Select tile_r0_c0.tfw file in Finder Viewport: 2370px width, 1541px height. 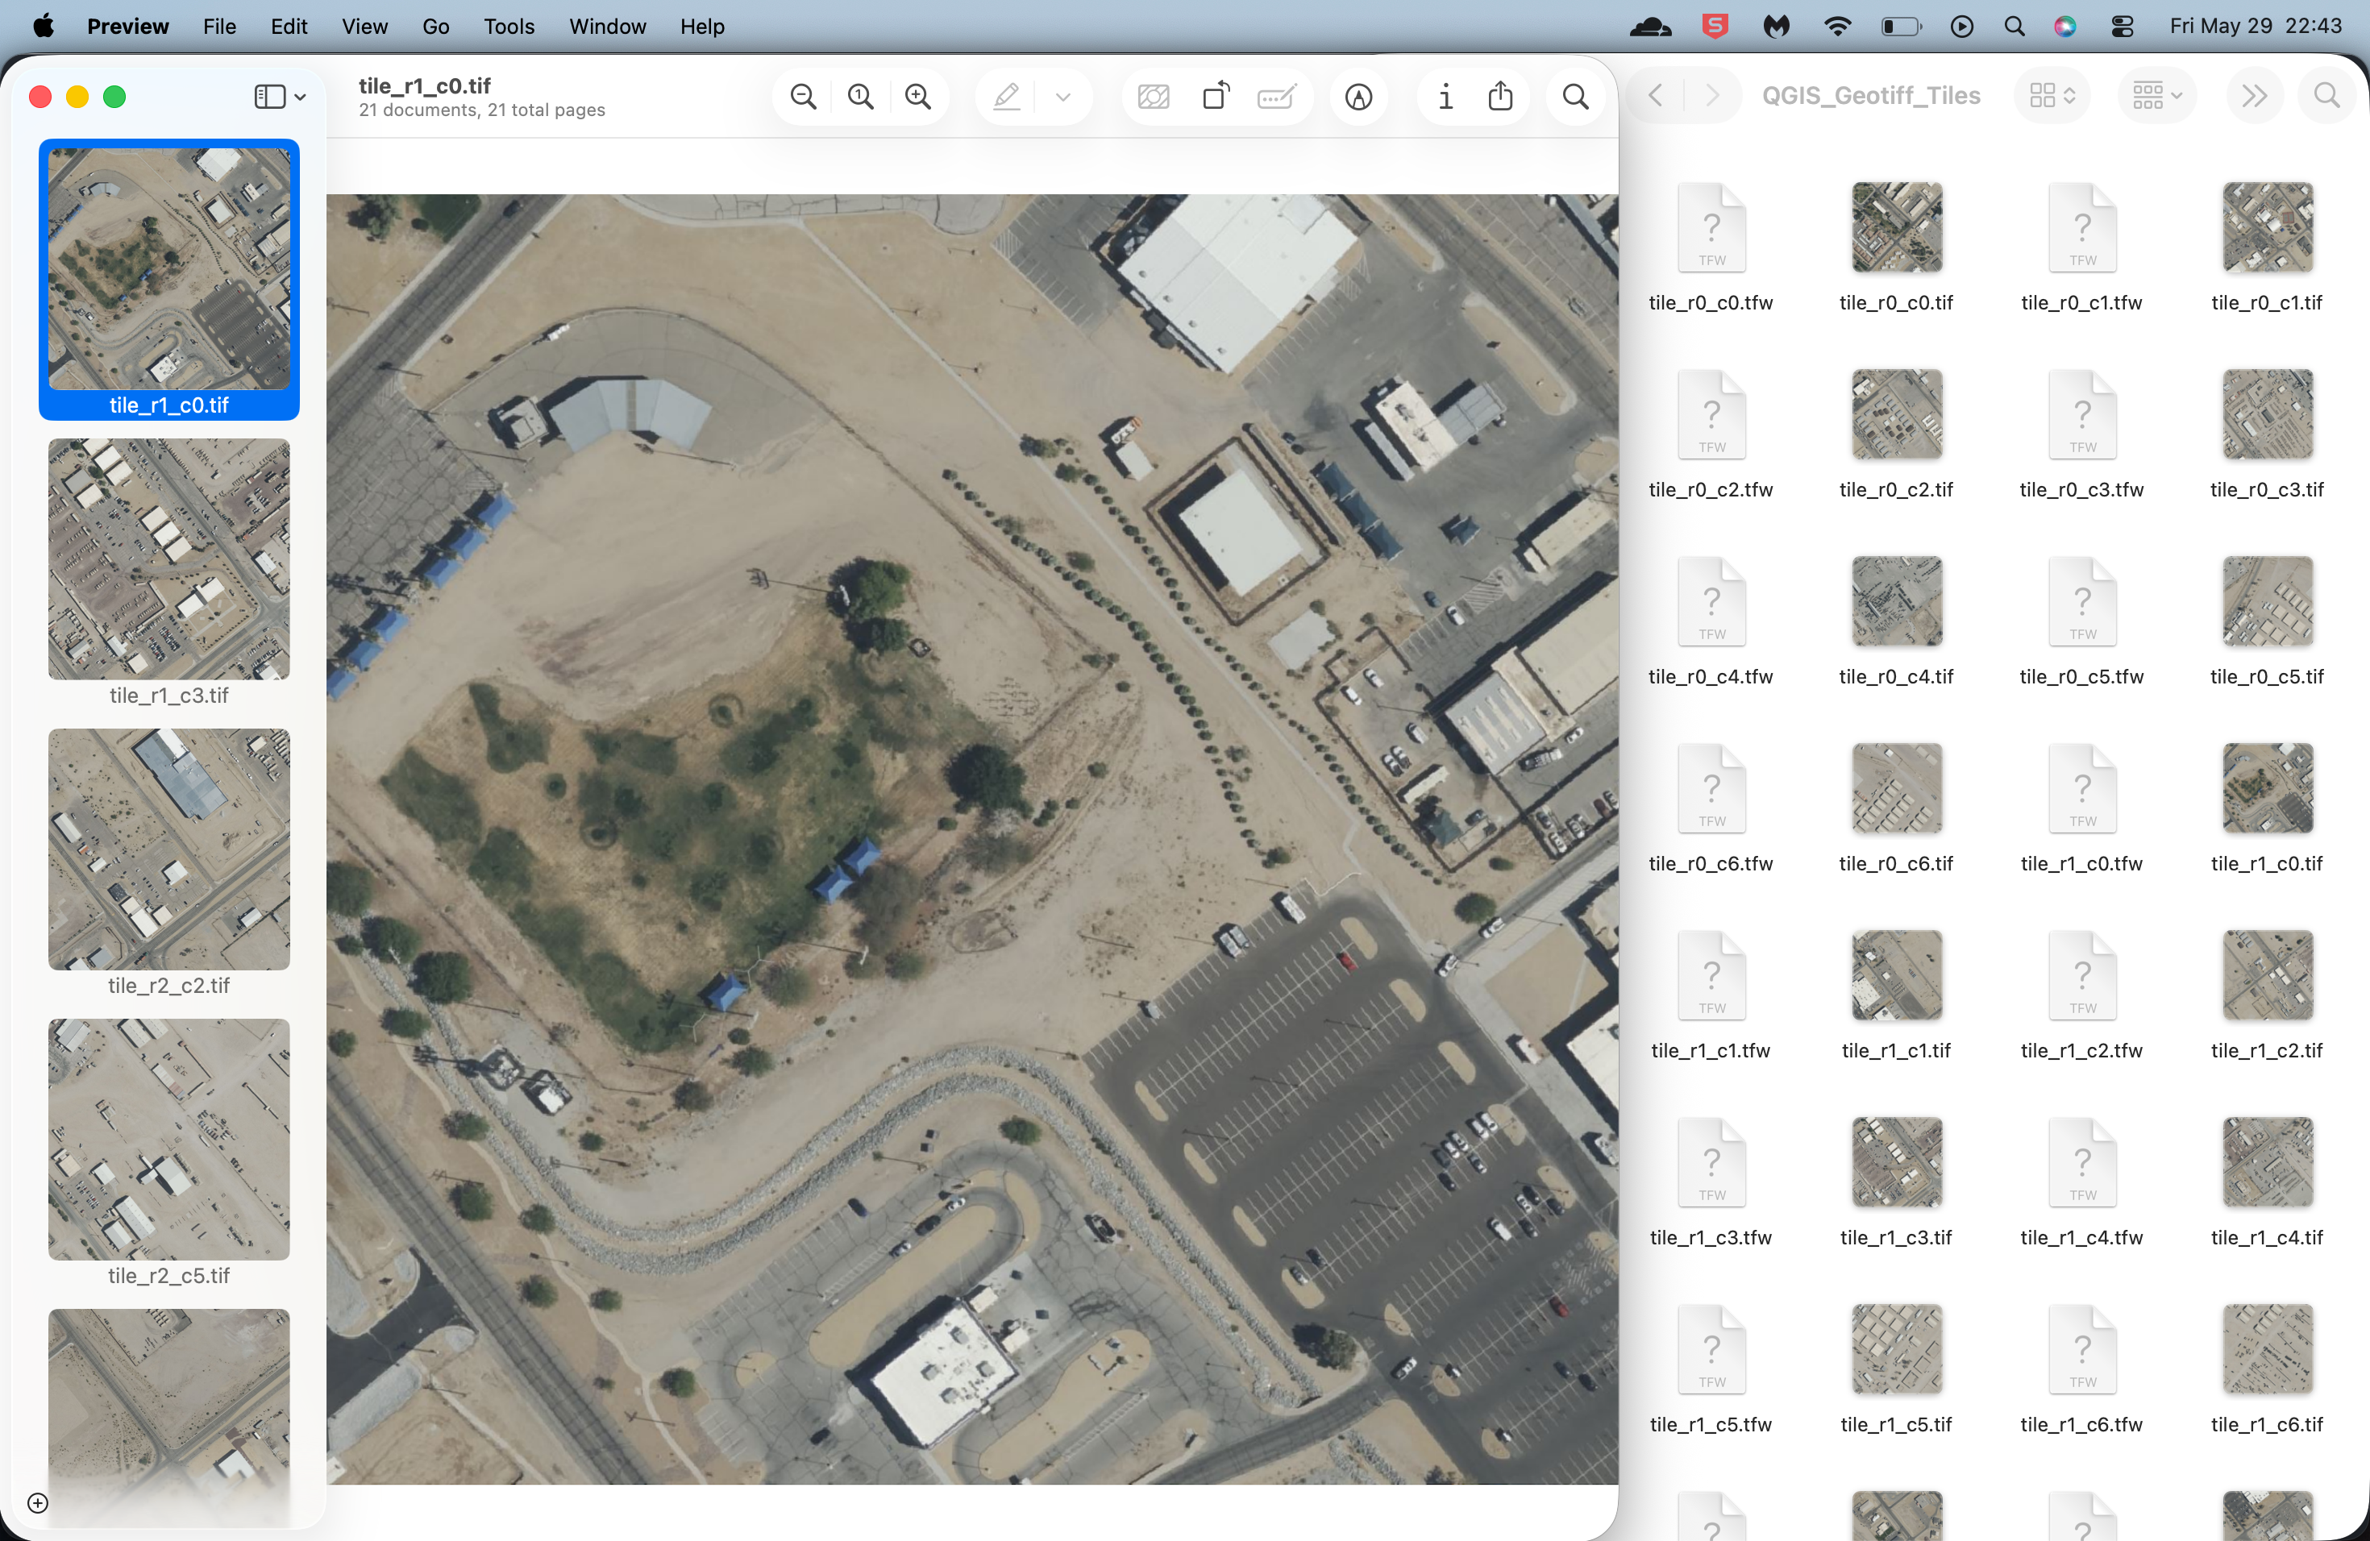click(x=1711, y=247)
